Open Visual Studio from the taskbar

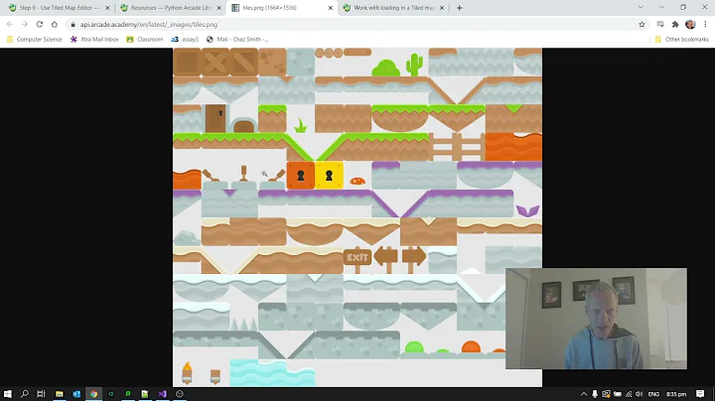162,394
